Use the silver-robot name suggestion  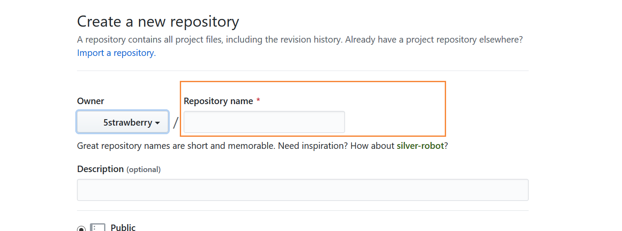[420, 146]
